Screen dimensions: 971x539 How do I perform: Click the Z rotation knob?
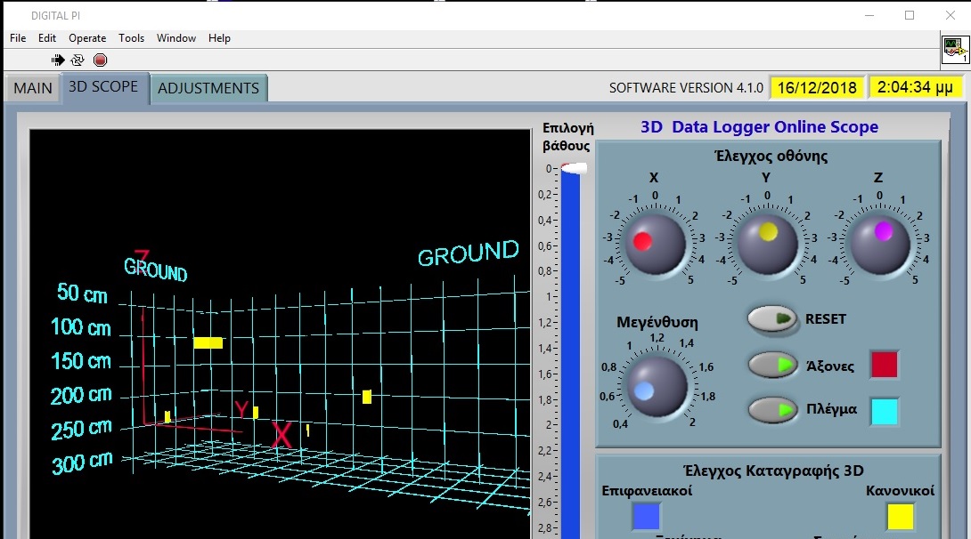pyautogui.click(x=879, y=243)
